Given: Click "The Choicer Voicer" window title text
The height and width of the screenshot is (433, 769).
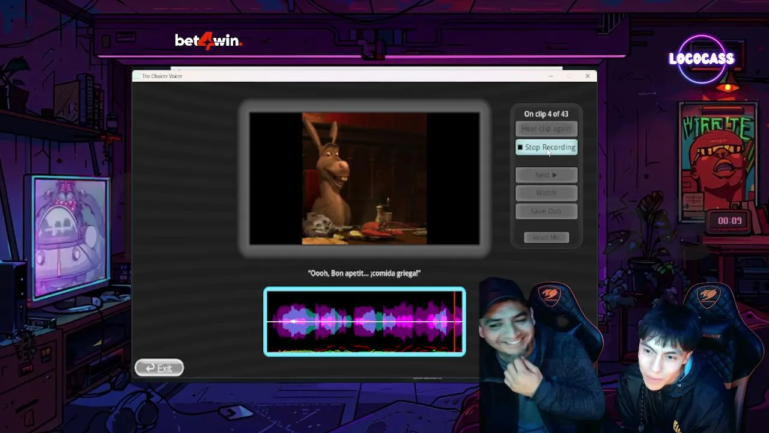Looking at the screenshot, I should tap(162, 76).
